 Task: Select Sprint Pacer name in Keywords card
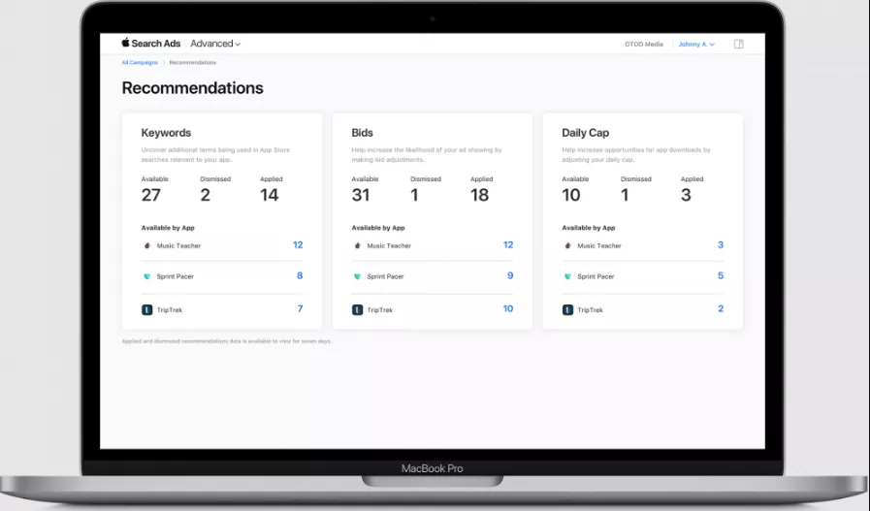click(x=175, y=276)
